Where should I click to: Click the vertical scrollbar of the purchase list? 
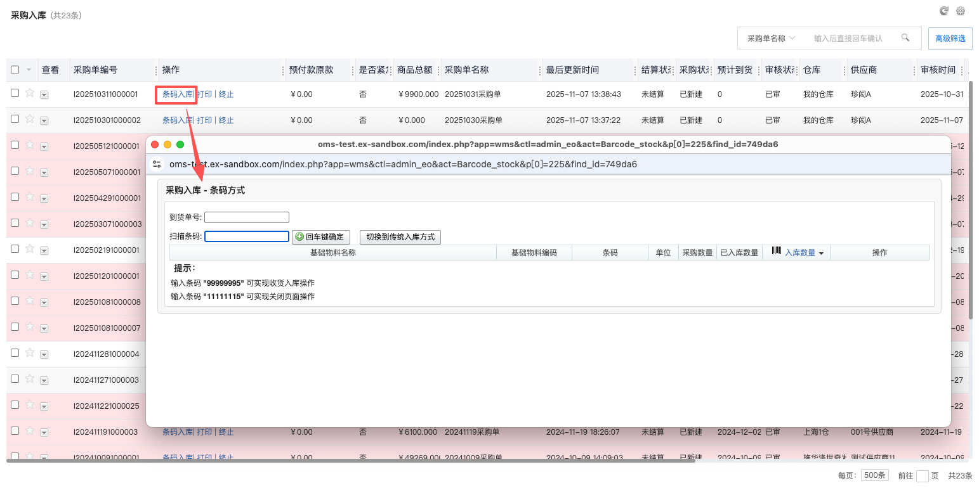click(971, 200)
